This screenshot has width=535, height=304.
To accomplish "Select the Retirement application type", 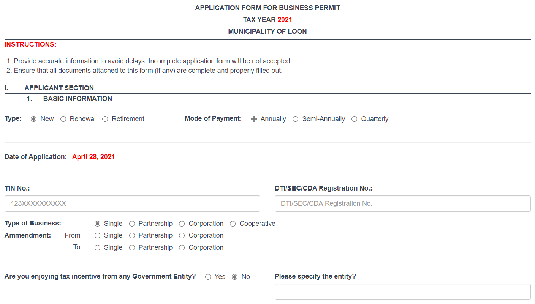I will point(105,119).
